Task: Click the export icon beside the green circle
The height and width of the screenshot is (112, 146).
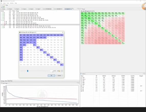Action: coord(2,7)
